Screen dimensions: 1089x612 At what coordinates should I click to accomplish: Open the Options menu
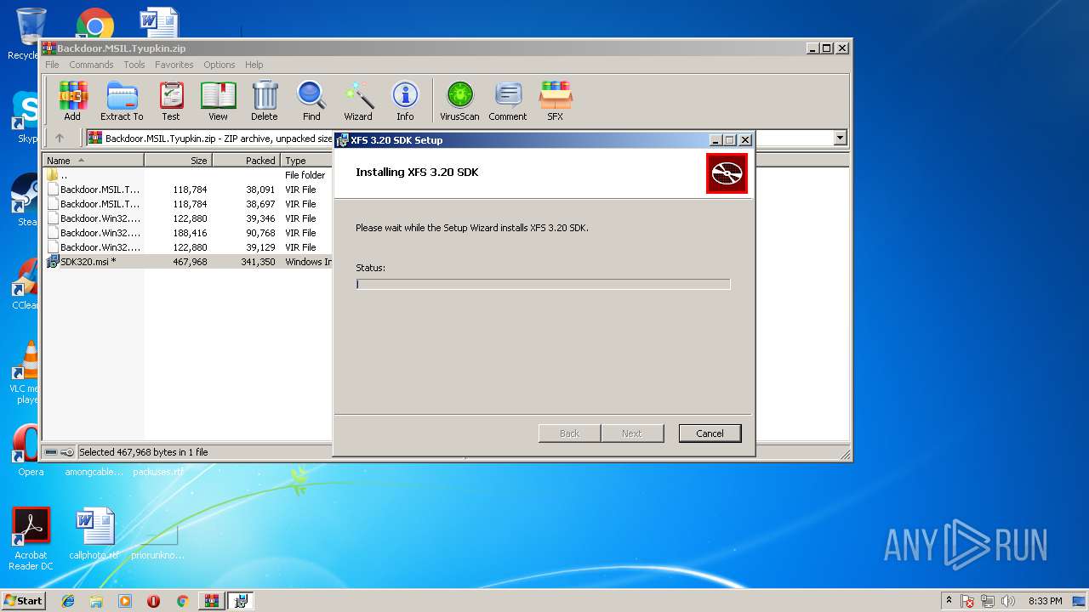click(x=219, y=65)
